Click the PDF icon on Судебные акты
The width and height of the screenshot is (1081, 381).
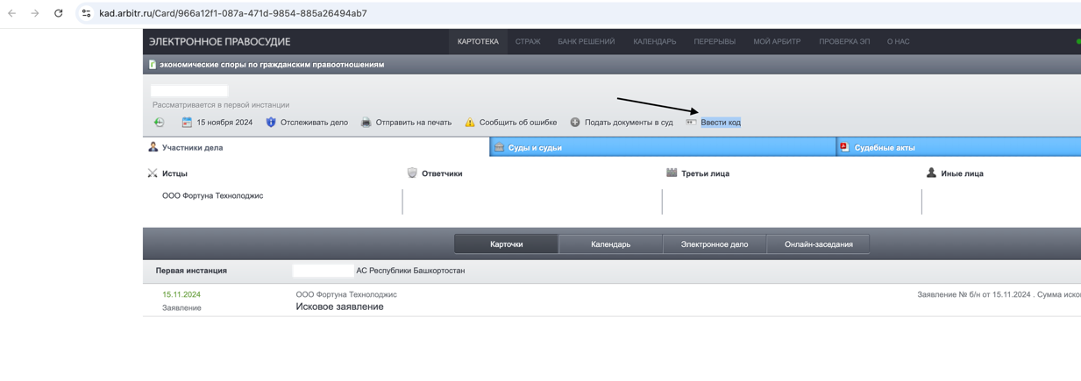(844, 147)
